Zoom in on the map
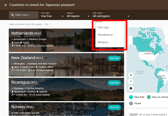Image resolution: width=168 pixels, height=116 pixels. pyautogui.click(x=131, y=75)
